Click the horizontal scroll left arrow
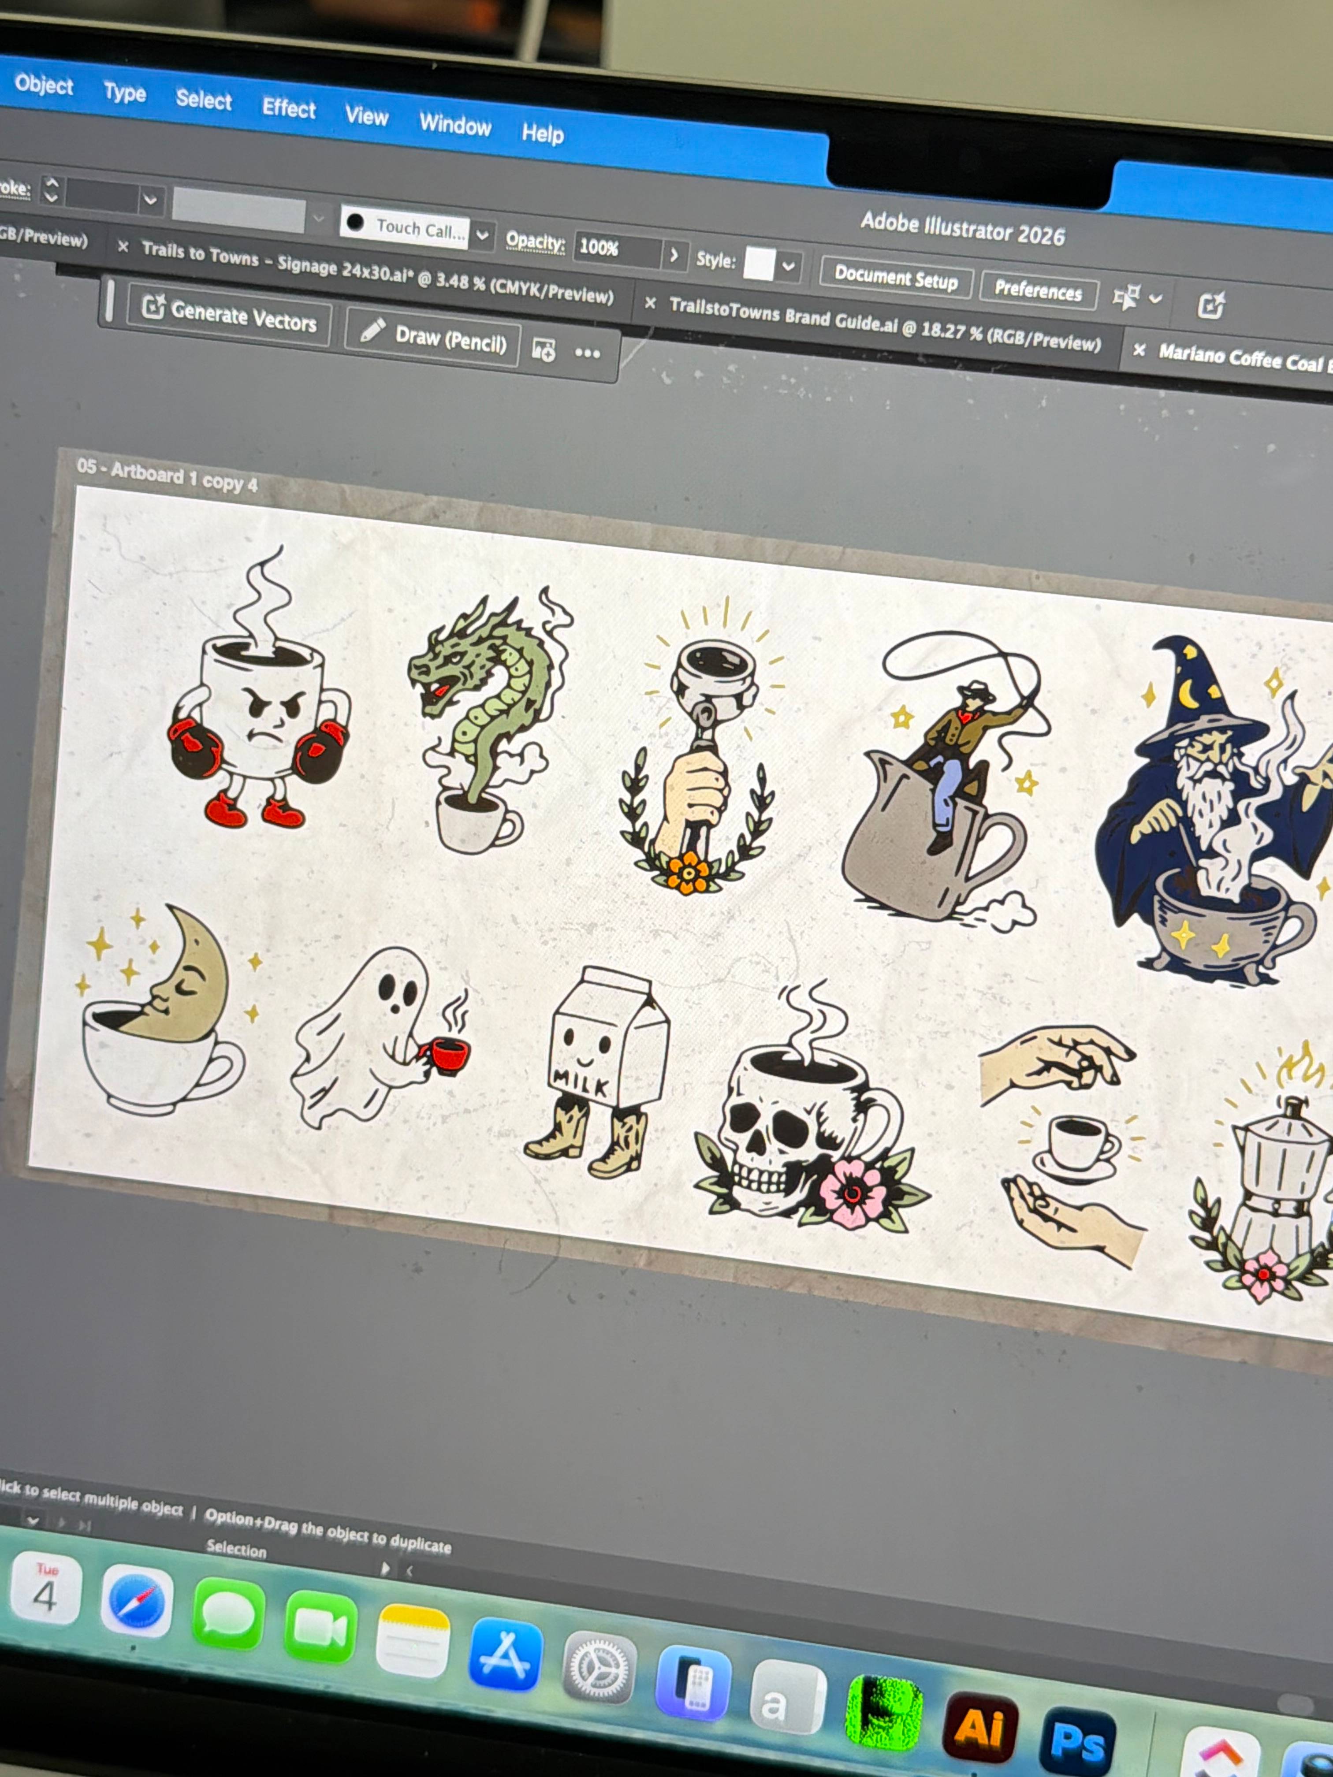Image resolution: width=1333 pixels, height=1777 pixels. [x=410, y=1571]
